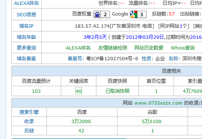Click the ALEXA排名 row header
Screen dimensions: 202x139
(x=27, y=3)
